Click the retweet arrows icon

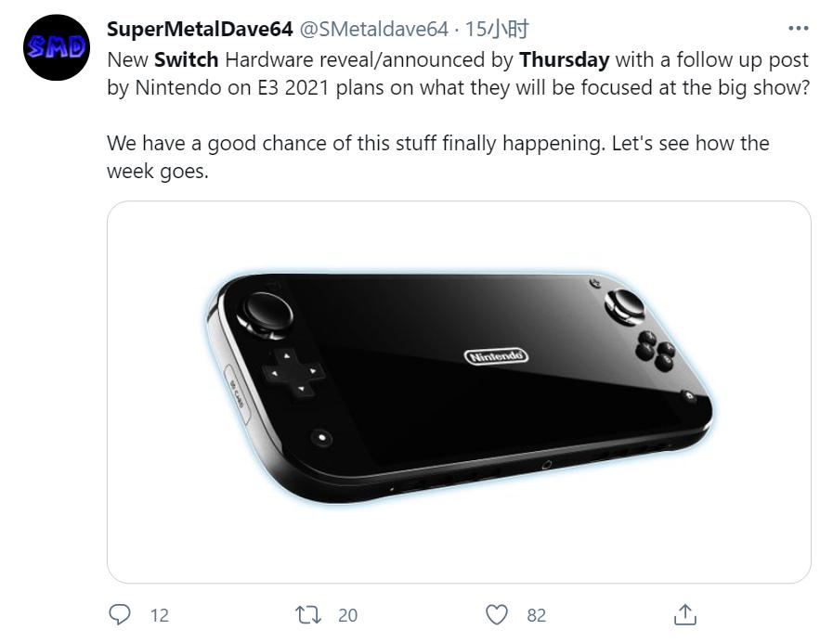(306, 614)
